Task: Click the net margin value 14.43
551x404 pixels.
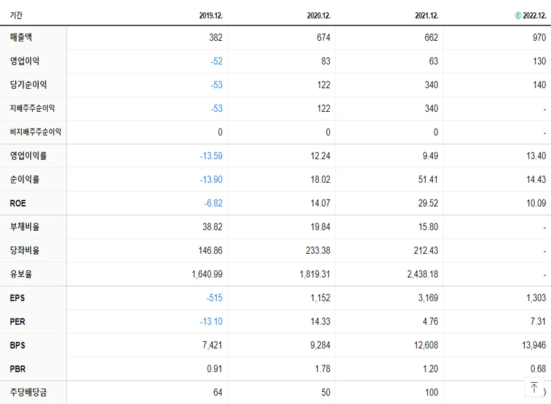Action: tap(536, 179)
